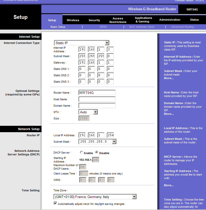Click last octet of WINS field
Image resolution: width=206 pixels, height=210 pixels.
coord(111,180)
